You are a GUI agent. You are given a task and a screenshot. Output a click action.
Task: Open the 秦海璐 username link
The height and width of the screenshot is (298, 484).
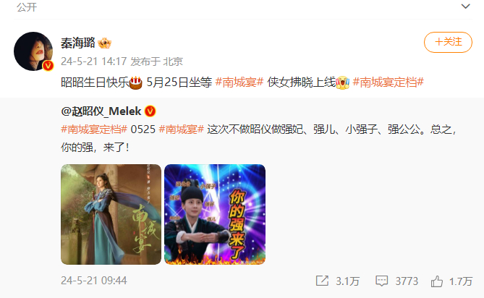pyautogui.click(x=78, y=43)
